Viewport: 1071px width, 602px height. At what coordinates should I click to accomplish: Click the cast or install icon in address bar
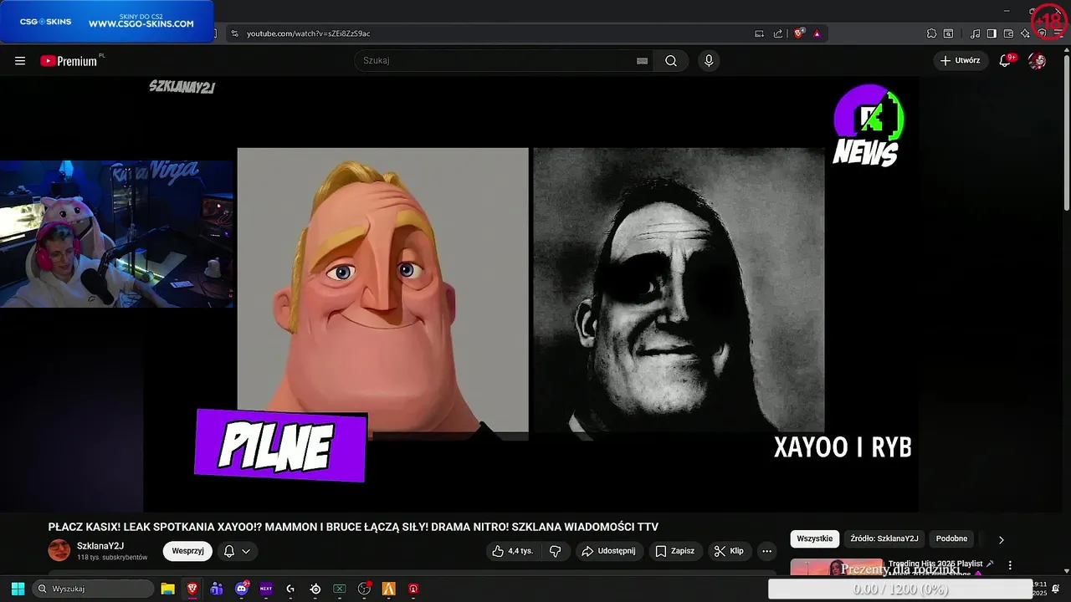[760, 33]
